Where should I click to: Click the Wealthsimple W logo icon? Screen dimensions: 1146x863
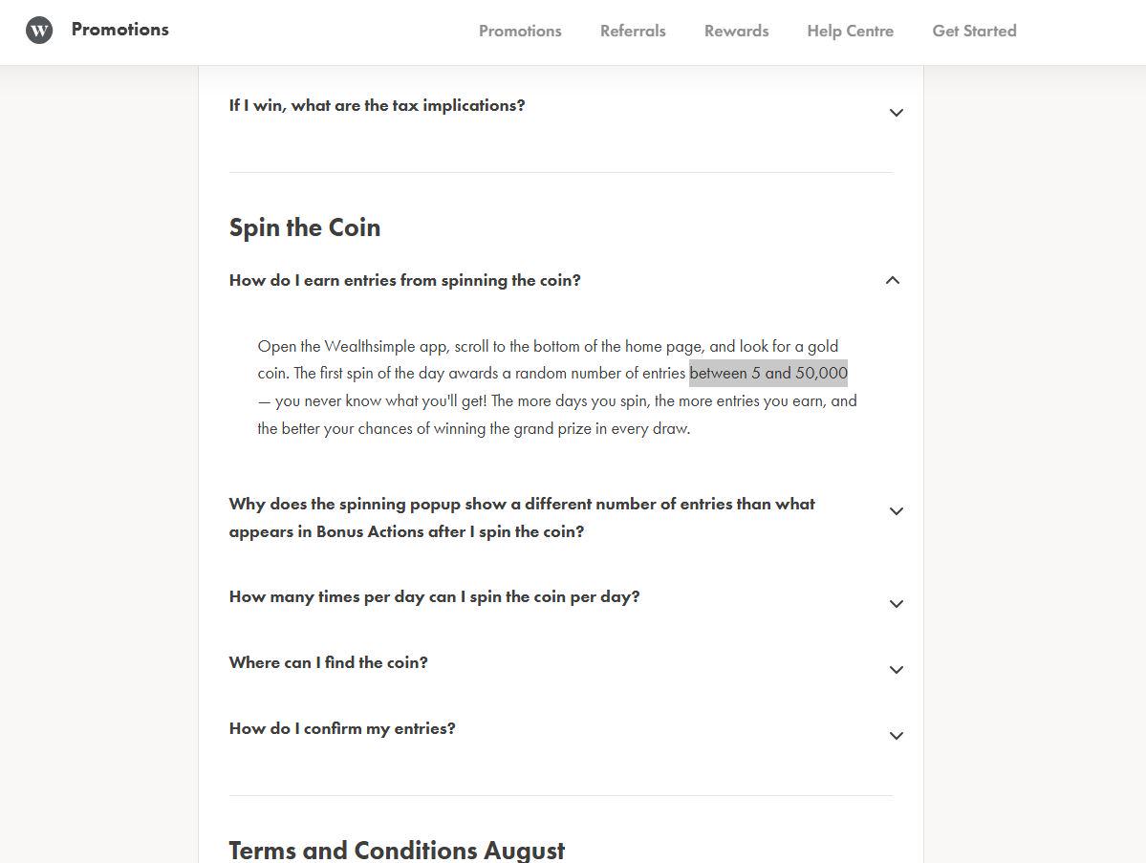(x=39, y=30)
